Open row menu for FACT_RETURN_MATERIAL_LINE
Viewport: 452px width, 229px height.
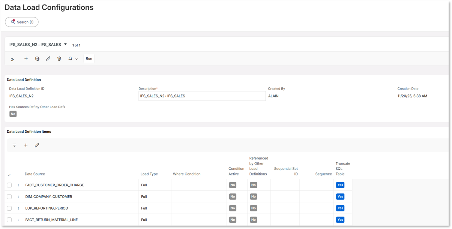click(18, 220)
